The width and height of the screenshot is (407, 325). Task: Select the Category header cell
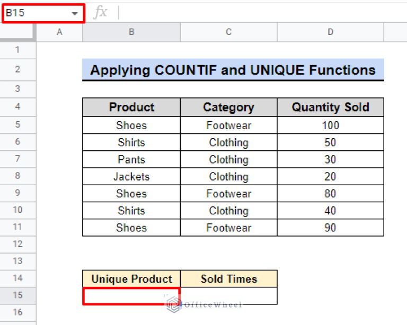[x=228, y=107]
